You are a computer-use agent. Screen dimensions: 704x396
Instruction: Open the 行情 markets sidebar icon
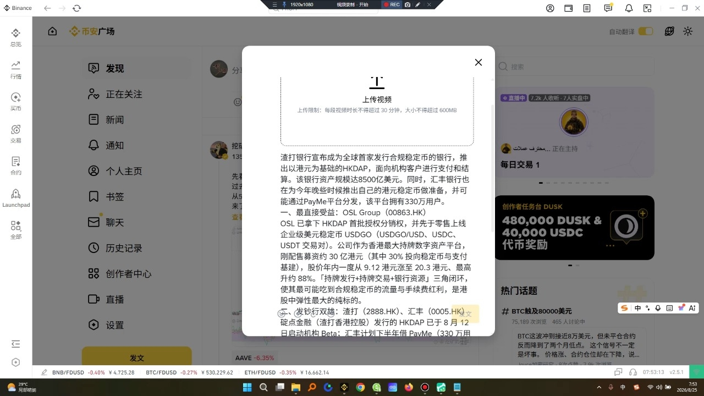pos(15,69)
